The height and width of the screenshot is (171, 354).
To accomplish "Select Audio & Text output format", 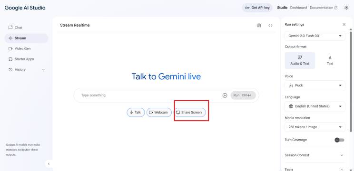I will (300, 60).
